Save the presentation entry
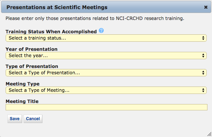The width and height of the screenshot is (212, 137). (15, 119)
